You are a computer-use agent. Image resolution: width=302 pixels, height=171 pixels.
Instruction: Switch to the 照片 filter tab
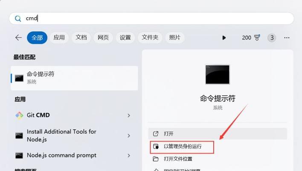pyautogui.click(x=175, y=38)
